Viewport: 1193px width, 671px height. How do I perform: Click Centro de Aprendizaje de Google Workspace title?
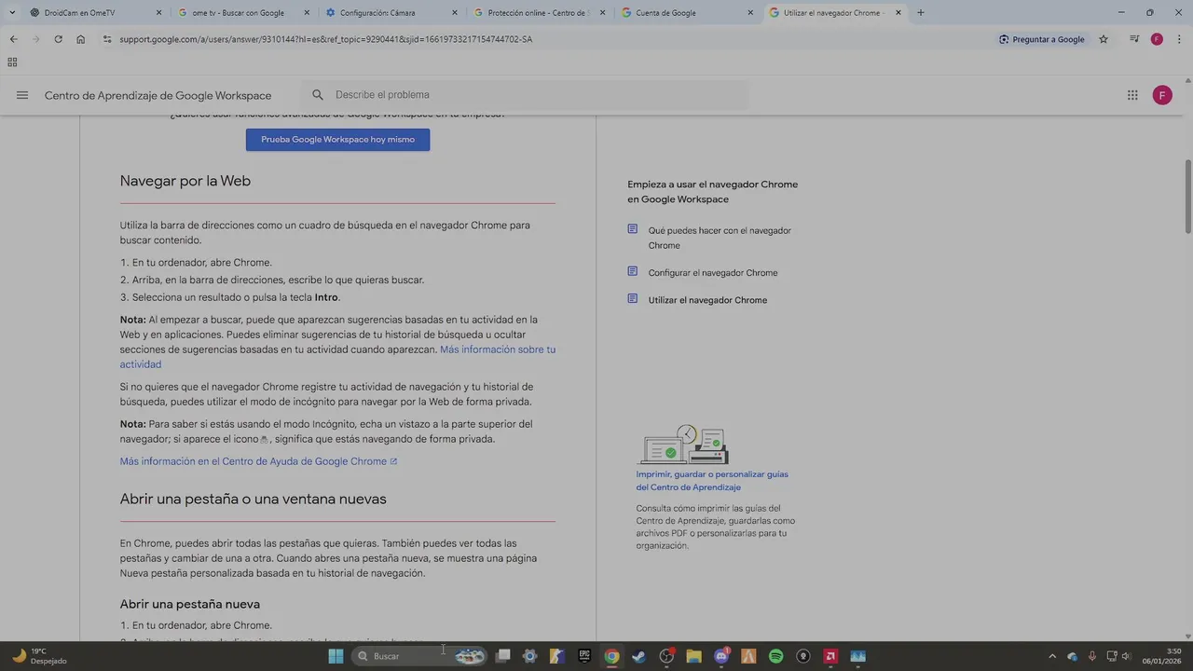[x=158, y=95]
